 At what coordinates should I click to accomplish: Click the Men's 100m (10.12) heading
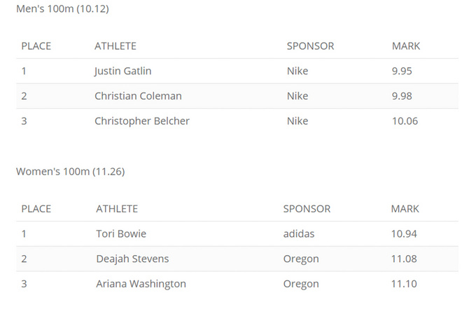coord(62,9)
